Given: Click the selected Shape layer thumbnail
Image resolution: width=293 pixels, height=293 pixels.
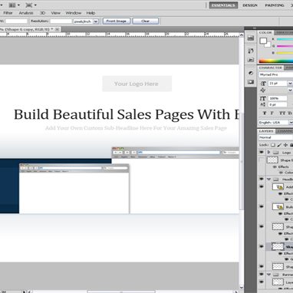Looking at the screenshot, I should pos(278,247).
